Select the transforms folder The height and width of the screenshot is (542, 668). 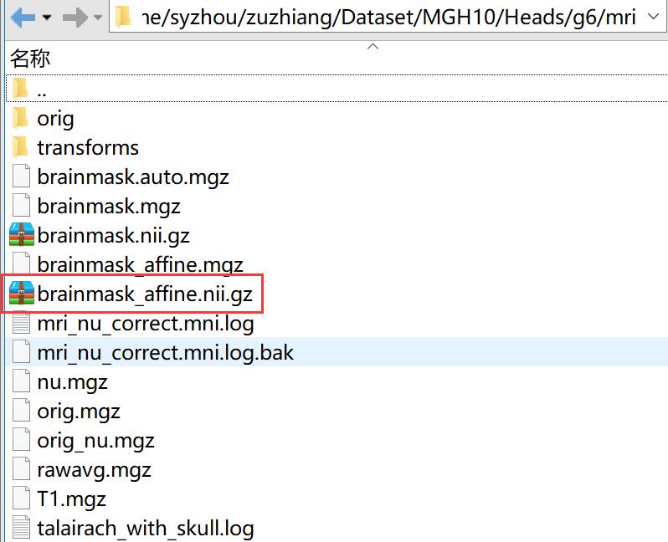tap(88, 148)
